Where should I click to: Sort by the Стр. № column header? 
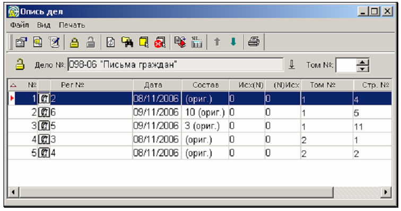pyautogui.click(x=372, y=85)
